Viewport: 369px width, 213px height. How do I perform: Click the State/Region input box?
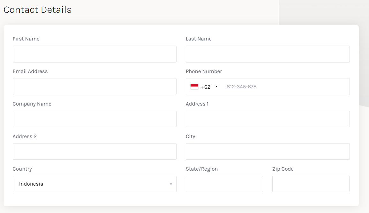point(224,184)
